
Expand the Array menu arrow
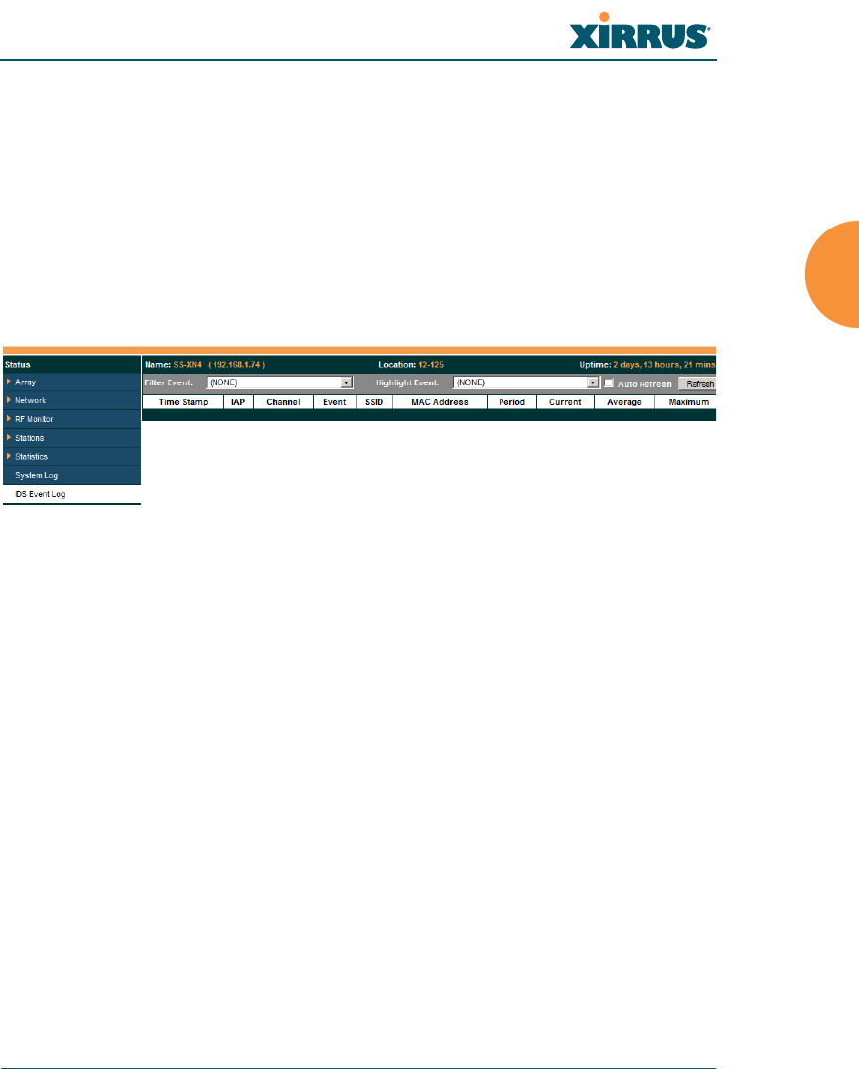9,382
